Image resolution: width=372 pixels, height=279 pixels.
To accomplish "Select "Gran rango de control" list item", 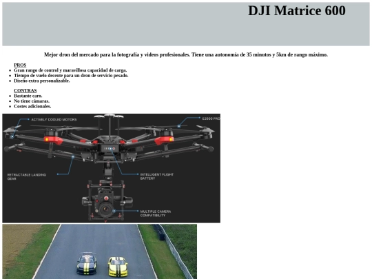I will click(70, 70).
